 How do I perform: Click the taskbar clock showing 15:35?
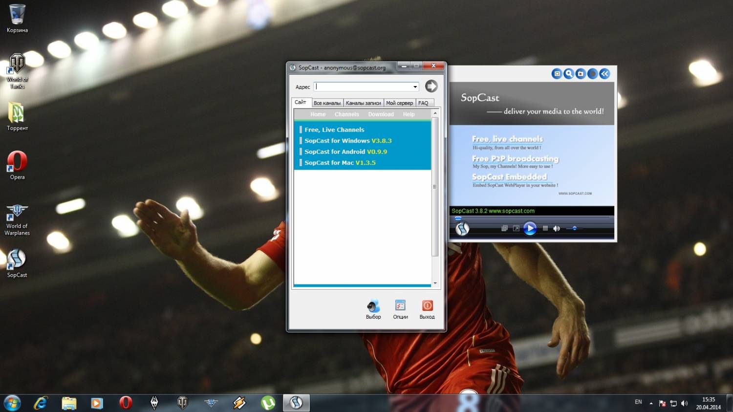[x=709, y=403]
